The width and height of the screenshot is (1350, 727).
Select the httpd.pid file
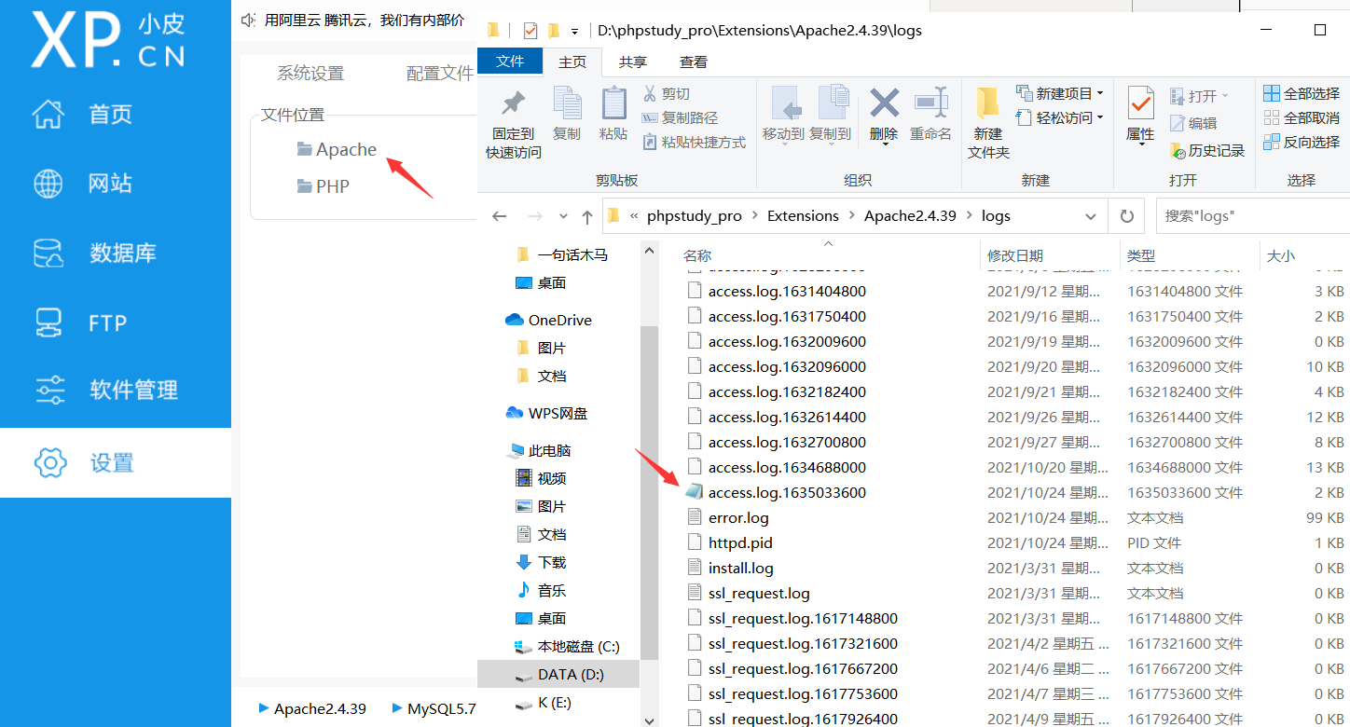pyautogui.click(x=740, y=542)
